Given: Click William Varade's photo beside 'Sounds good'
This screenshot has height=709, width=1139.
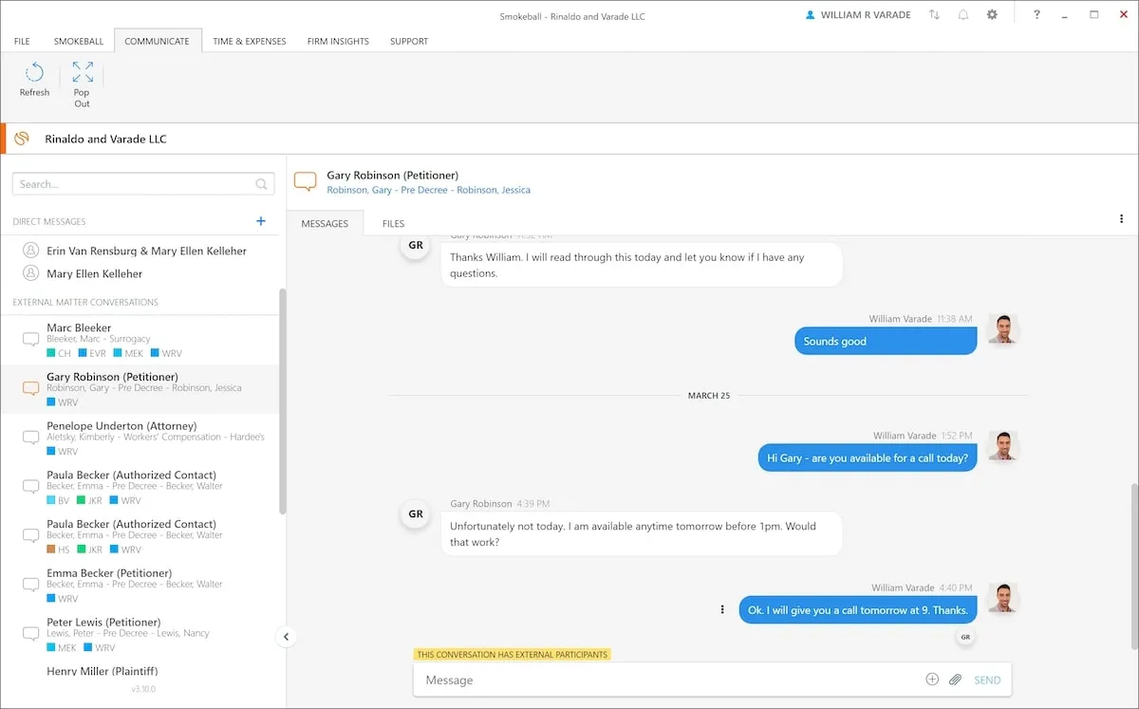Looking at the screenshot, I should pos(1002,329).
